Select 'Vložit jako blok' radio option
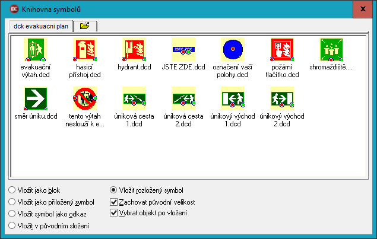Screen dimensions: 377x239 click(12, 190)
